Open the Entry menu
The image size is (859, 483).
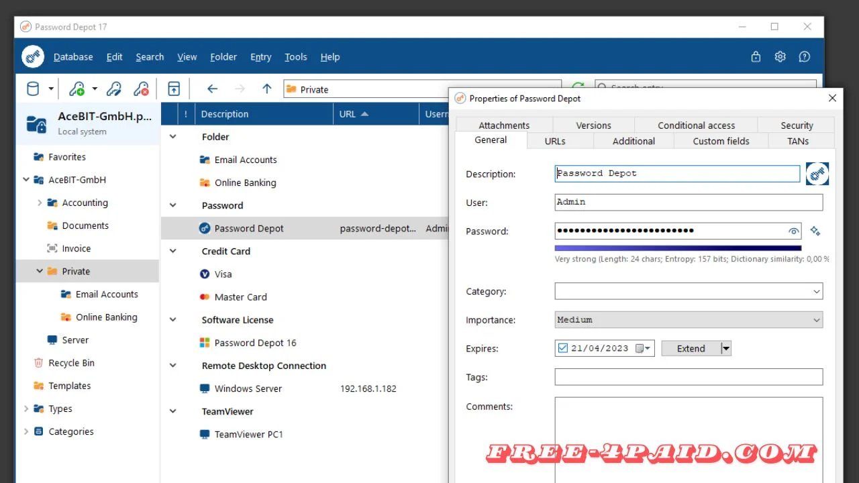click(x=261, y=57)
